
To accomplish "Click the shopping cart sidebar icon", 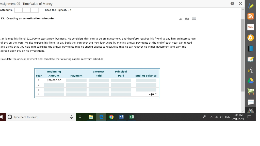I will [x=250, y=90].
